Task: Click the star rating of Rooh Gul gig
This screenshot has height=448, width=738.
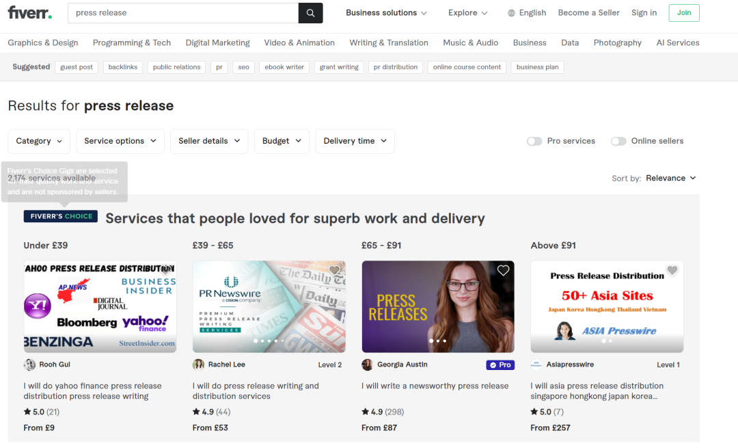Action: pyautogui.click(x=42, y=412)
